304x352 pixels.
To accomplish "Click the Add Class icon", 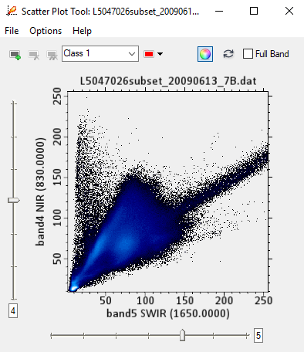I will click(x=15, y=55).
